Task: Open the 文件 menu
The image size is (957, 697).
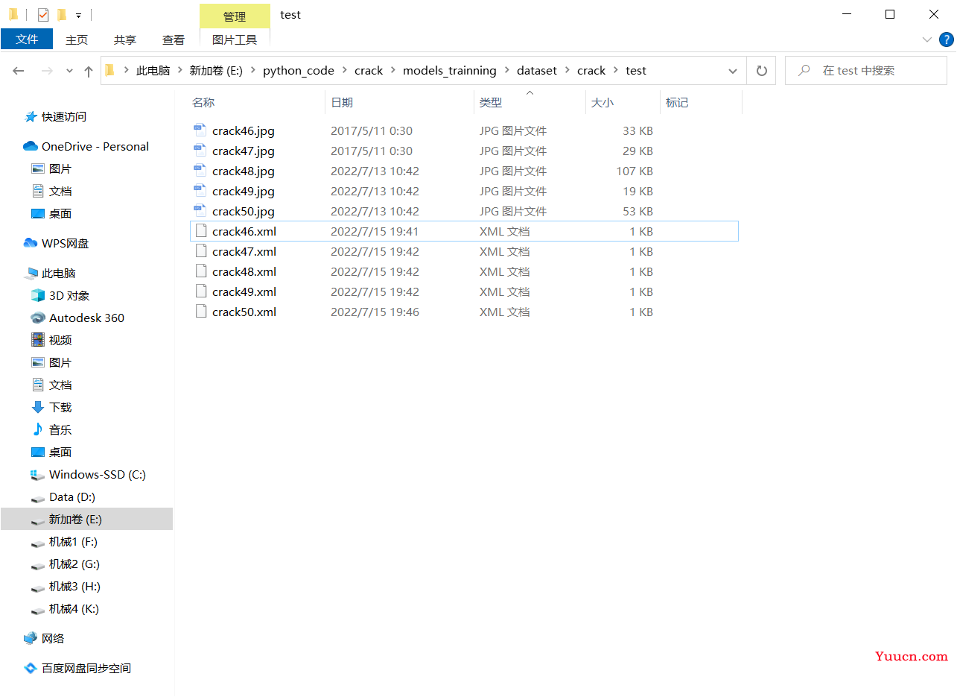Action: click(27, 39)
